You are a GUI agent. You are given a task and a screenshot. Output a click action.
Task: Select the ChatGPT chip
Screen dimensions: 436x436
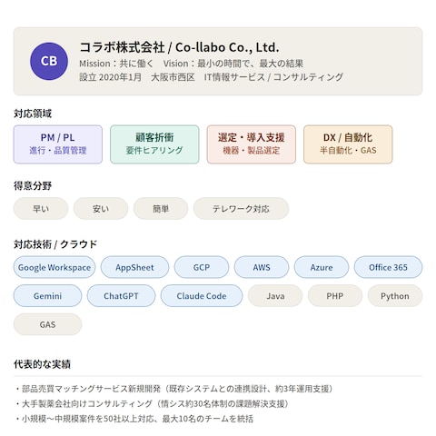[121, 296]
